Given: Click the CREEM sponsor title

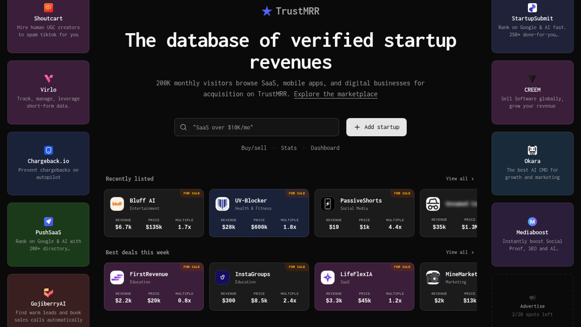Looking at the screenshot, I should pos(532,90).
